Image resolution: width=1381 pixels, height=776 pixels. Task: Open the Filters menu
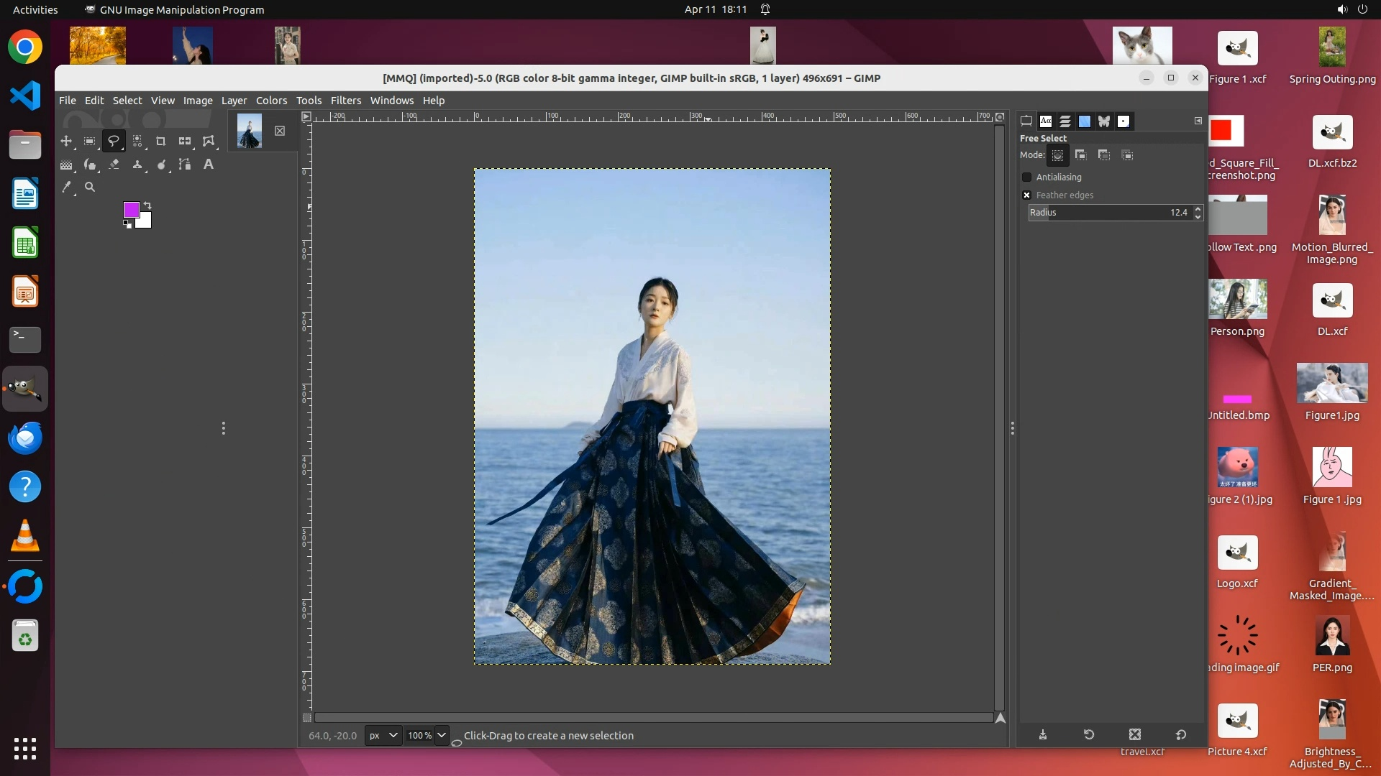tap(345, 101)
